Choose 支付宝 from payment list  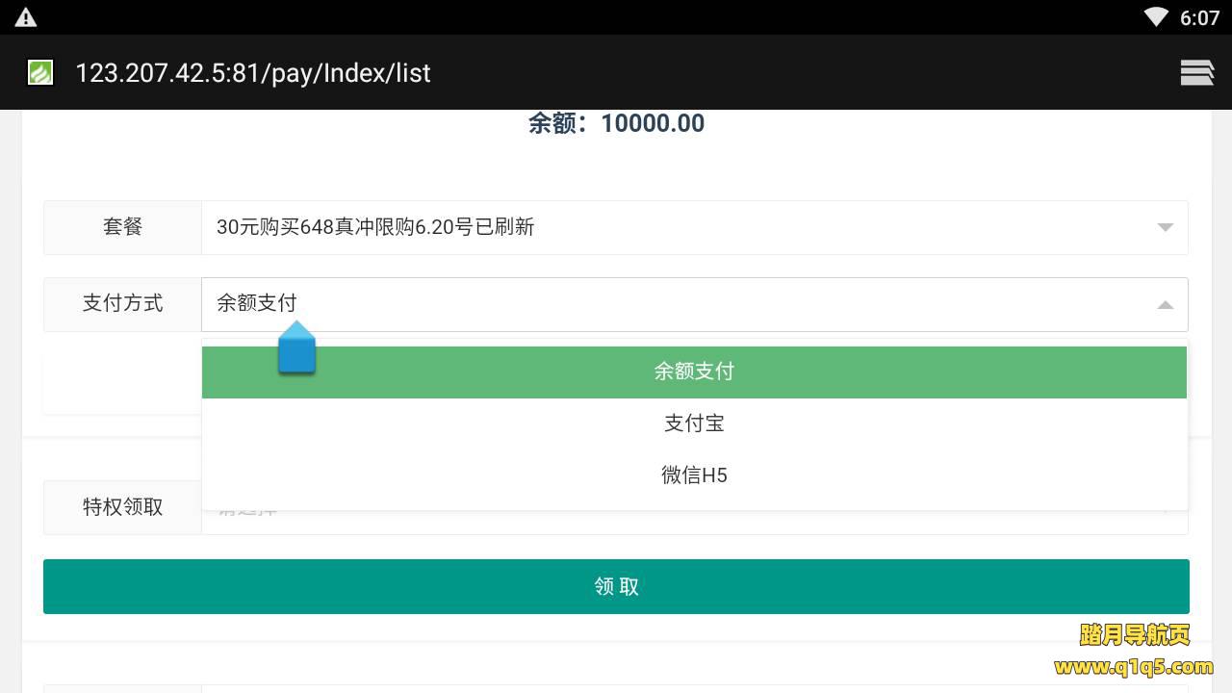tap(694, 423)
